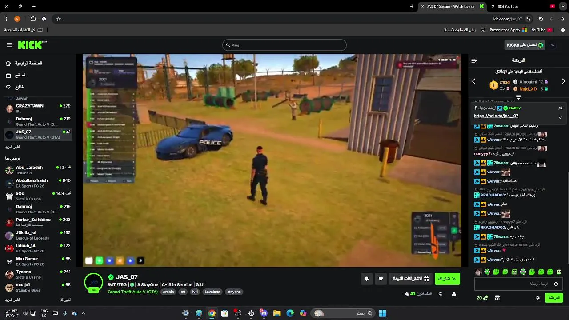This screenshot has height=320, width=569.
Task: Click the Kick search box
Action: pyautogui.click(x=284, y=45)
